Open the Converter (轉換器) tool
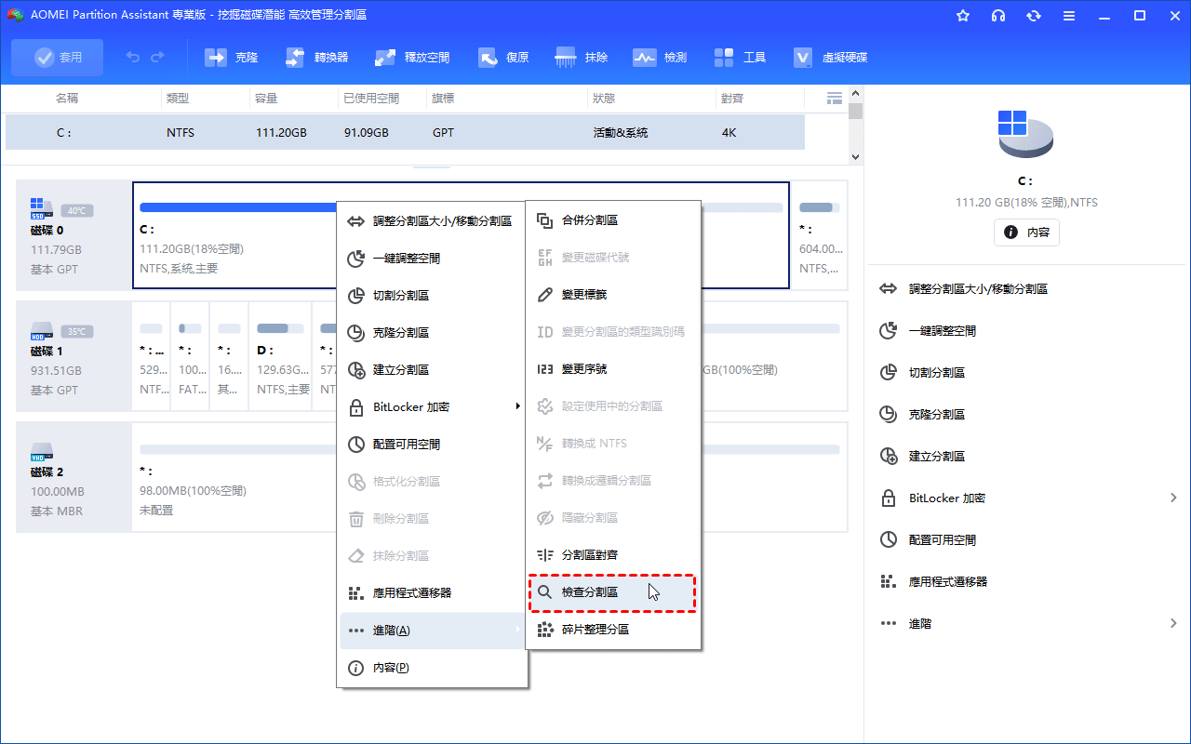Screen dimensions: 1191x744 pyautogui.click(x=295, y=58)
